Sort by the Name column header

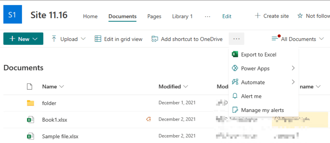[53, 87]
